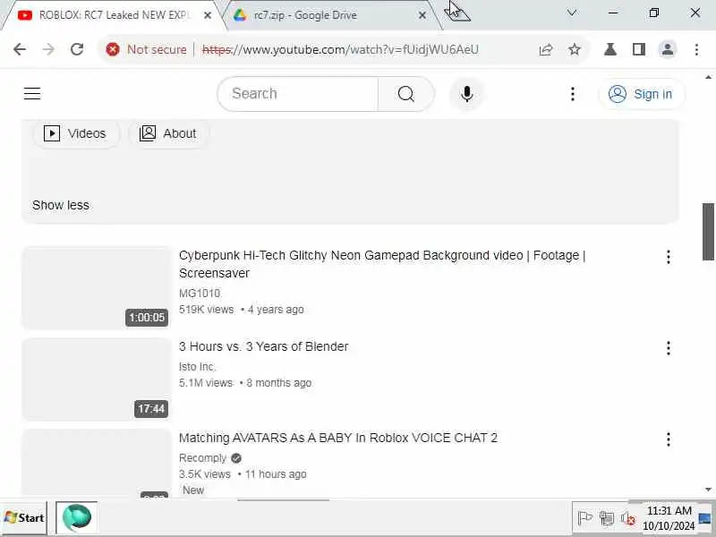Go back to the previous page

click(20, 49)
